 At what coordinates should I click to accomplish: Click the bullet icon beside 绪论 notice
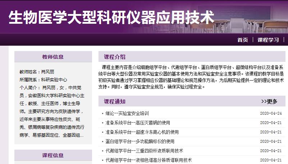pos(102,114)
